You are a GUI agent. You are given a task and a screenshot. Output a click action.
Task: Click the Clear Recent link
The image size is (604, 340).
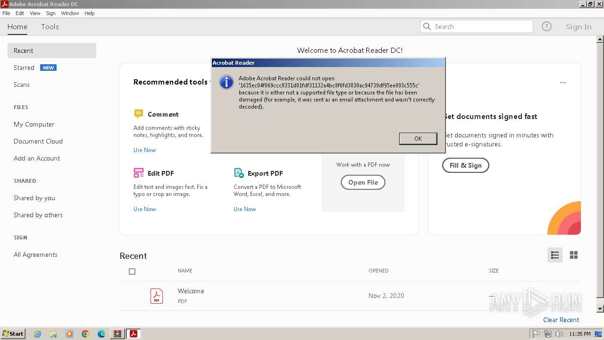[x=561, y=320]
